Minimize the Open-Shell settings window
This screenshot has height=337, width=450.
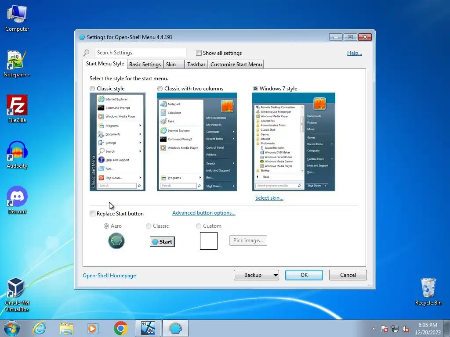point(336,37)
